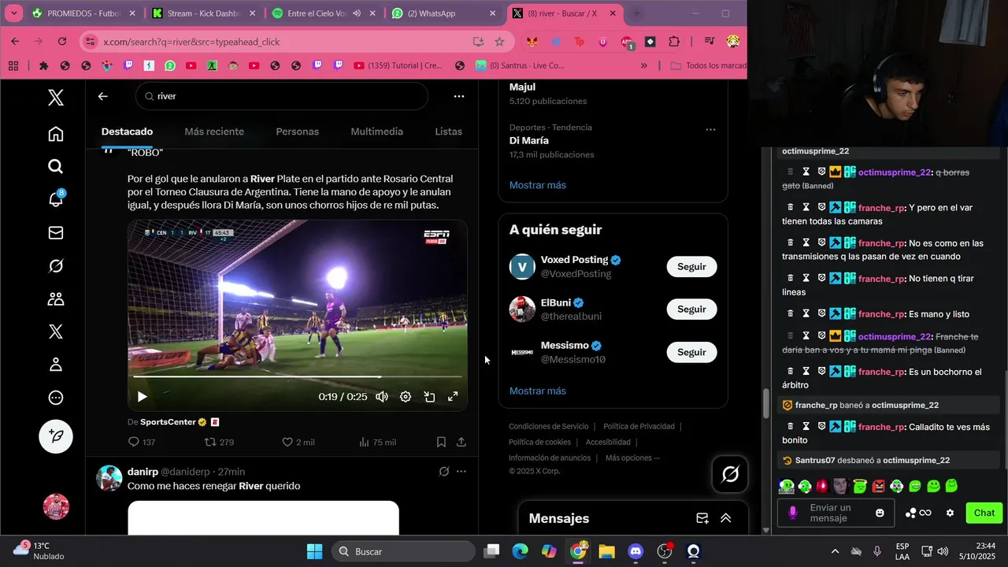The height and width of the screenshot is (567, 1008).
Task: Open Chrome extensions puzzle icon
Action: (x=674, y=42)
